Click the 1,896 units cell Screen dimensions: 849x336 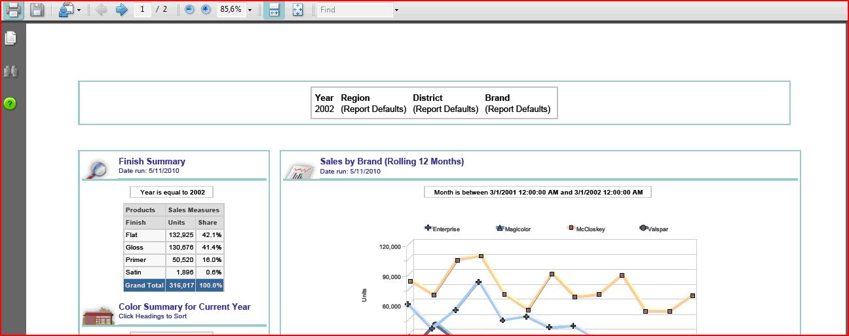point(181,272)
